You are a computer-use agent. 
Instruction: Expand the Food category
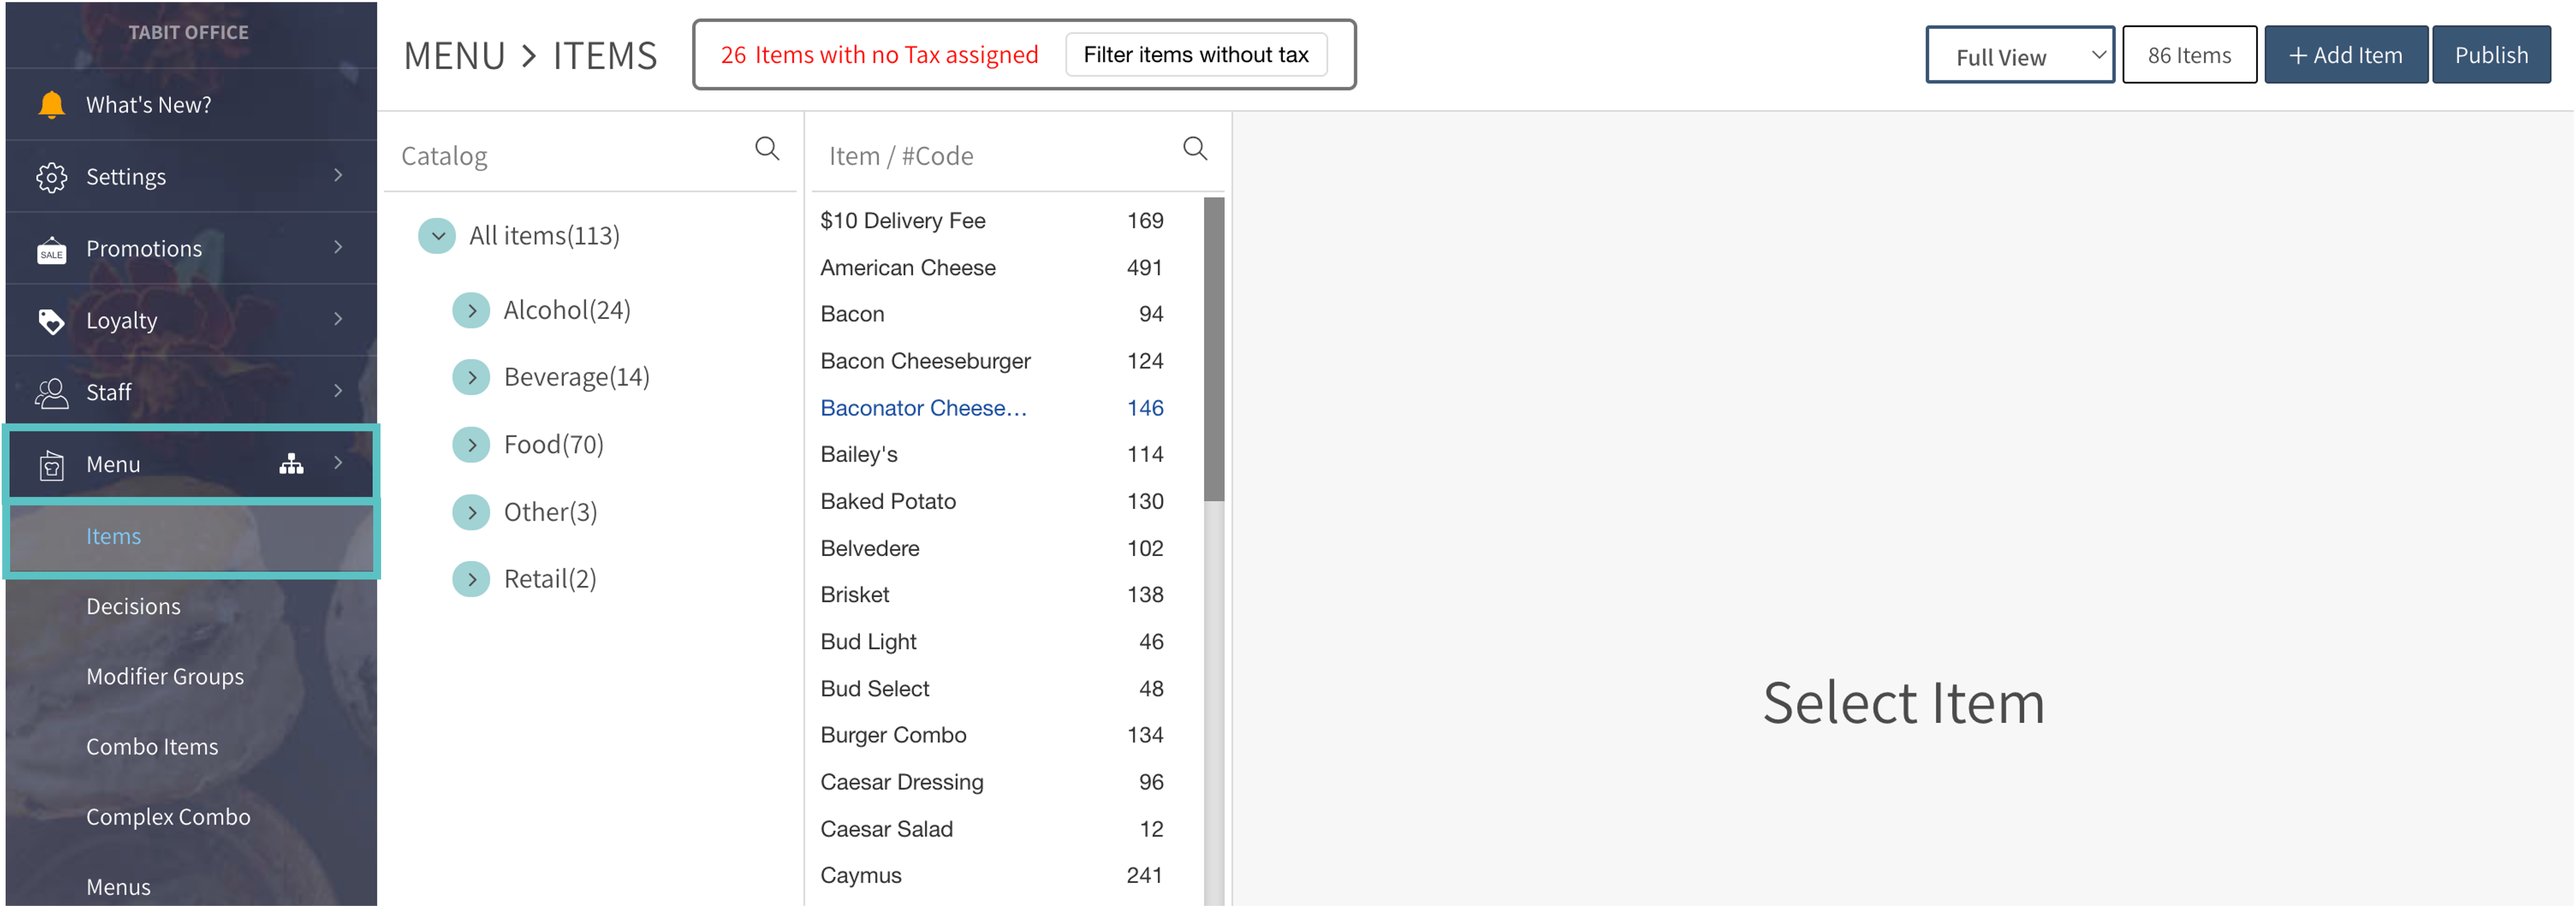point(471,444)
